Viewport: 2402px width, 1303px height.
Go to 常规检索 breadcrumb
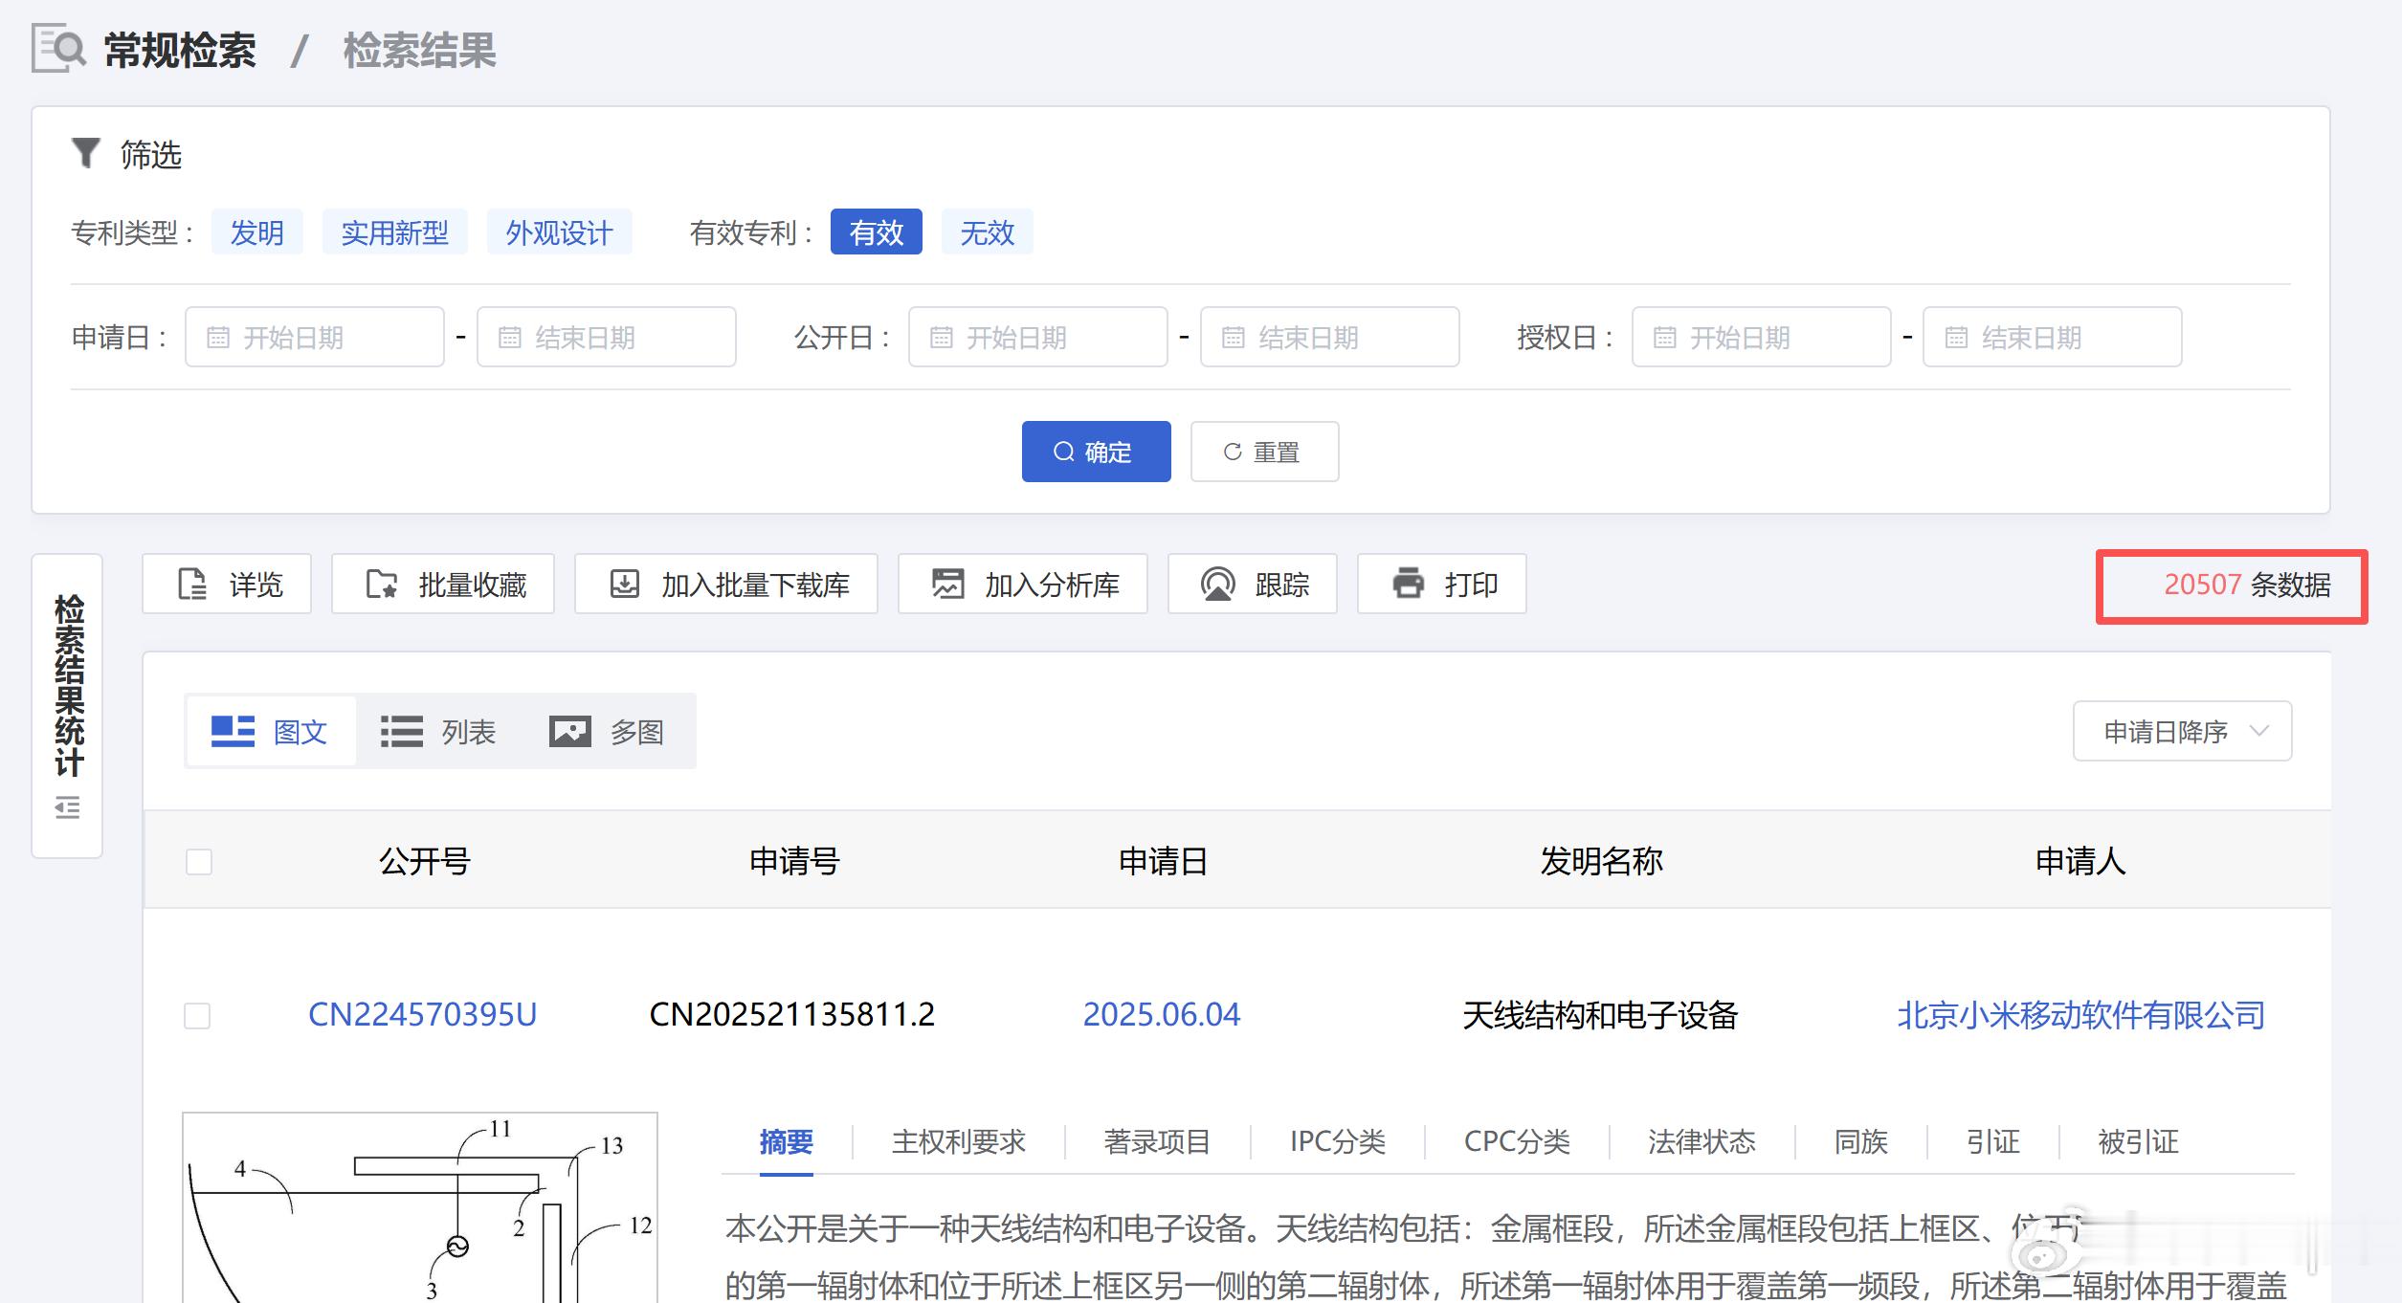pyautogui.click(x=180, y=50)
